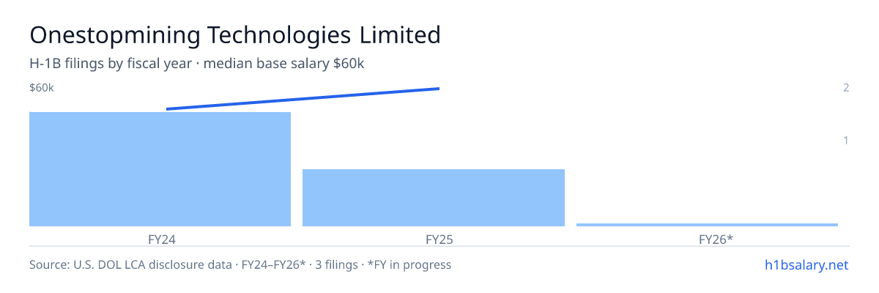
Task: Click the thin FY26* filings bar
Action: (707, 224)
